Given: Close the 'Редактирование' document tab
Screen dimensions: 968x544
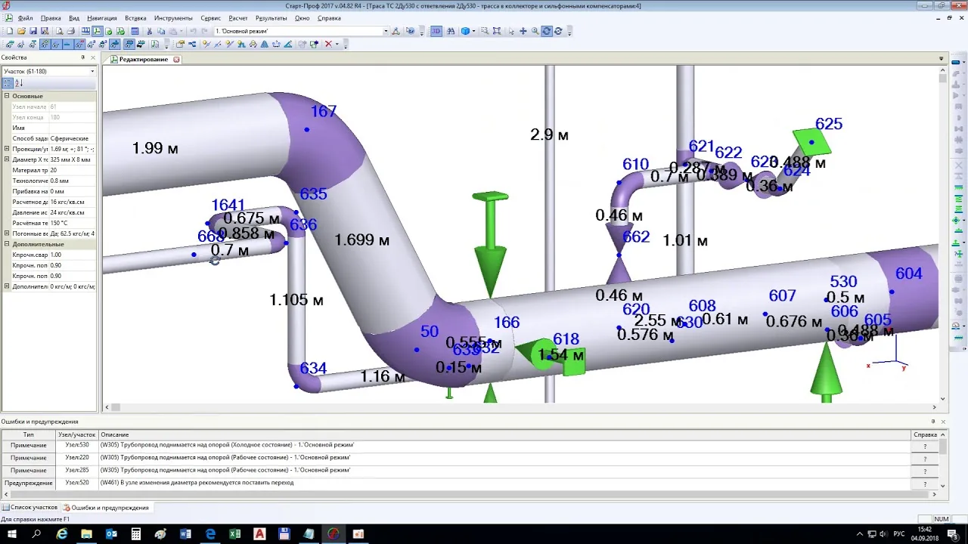Looking at the screenshot, I should tap(176, 59).
